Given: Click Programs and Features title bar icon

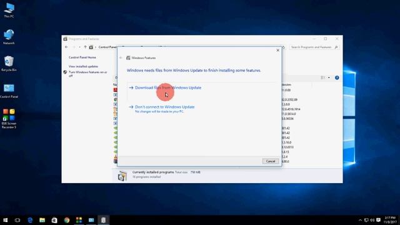Looking at the screenshot, I should point(65,39).
